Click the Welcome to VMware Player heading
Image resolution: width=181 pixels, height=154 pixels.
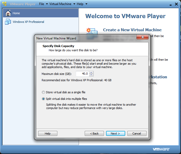(x=125, y=16)
